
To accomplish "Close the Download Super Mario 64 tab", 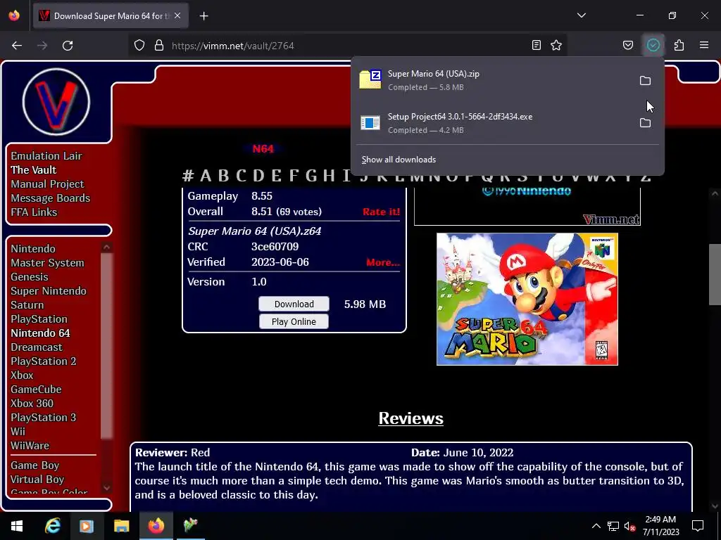I will point(177,15).
